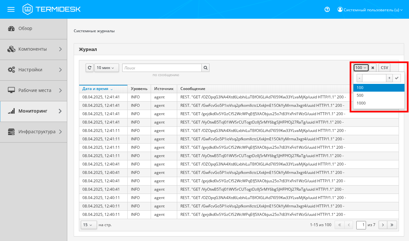Screen dimensions: 409x241
Task: Go to the next page arrow
Action: click(383, 225)
